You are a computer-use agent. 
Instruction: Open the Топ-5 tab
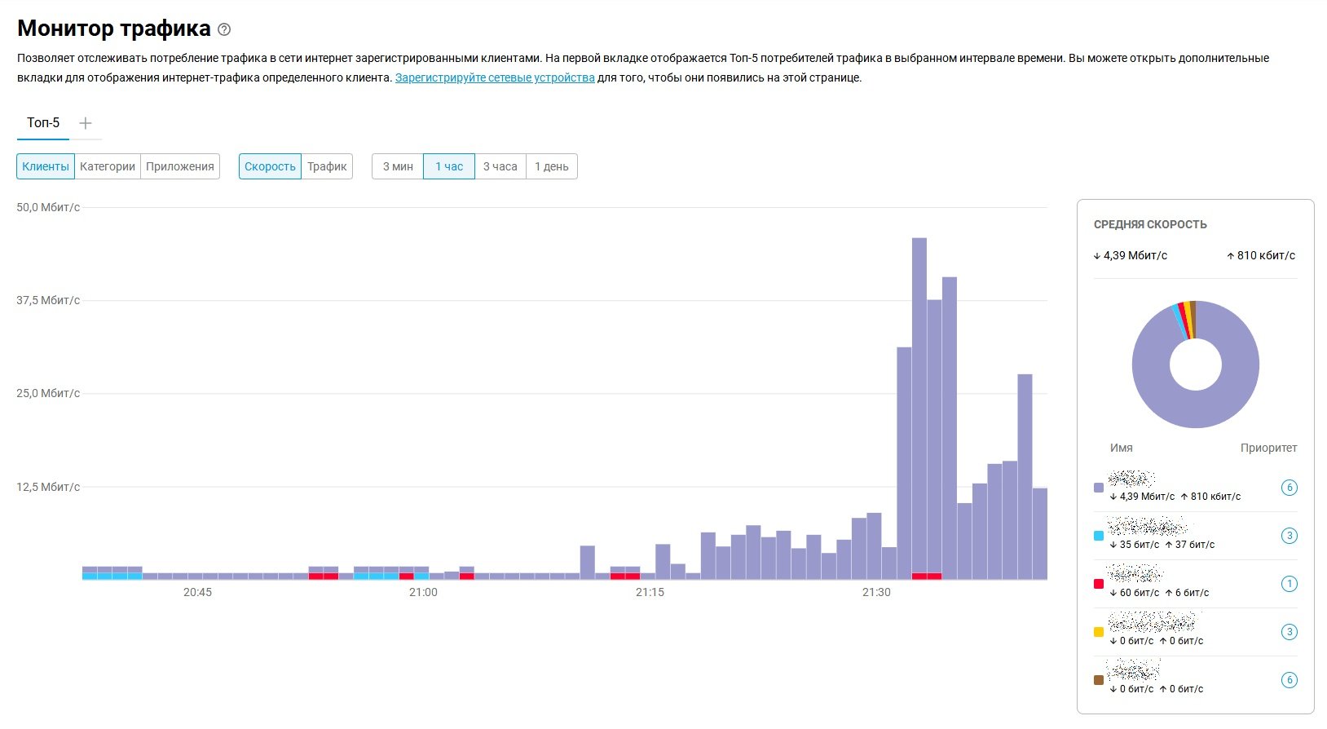click(x=43, y=123)
